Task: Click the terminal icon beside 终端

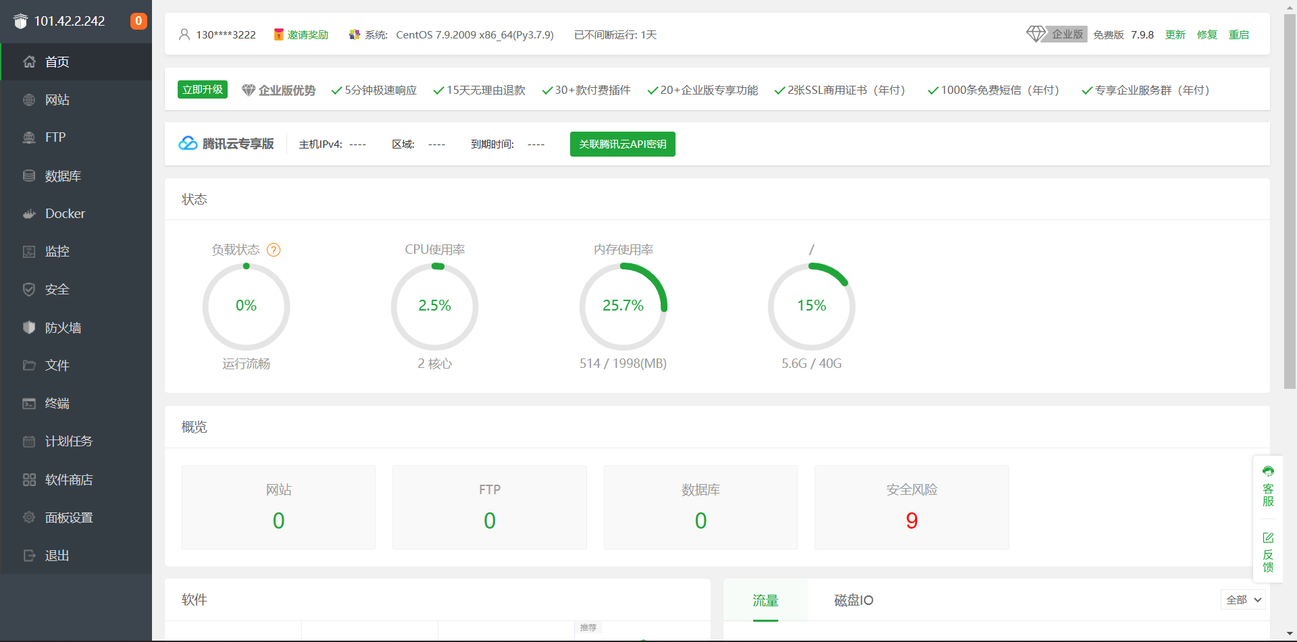Action: [29, 404]
